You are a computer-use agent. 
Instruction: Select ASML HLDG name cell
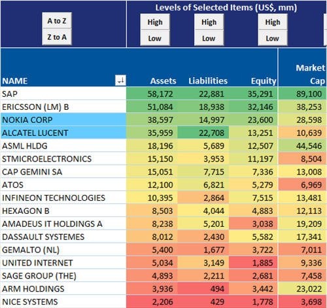tap(63, 146)
